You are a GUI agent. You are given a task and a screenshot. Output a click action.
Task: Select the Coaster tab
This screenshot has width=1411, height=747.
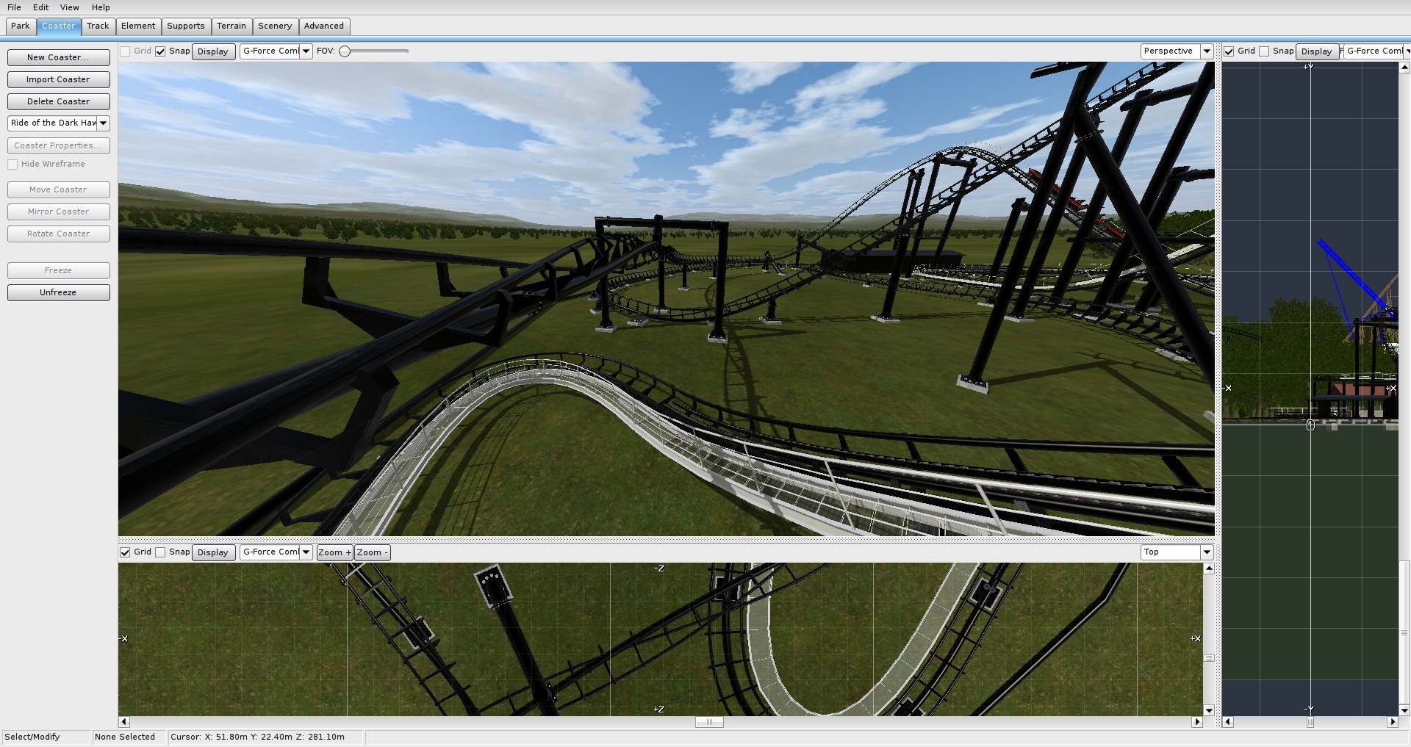coord(59,26)
